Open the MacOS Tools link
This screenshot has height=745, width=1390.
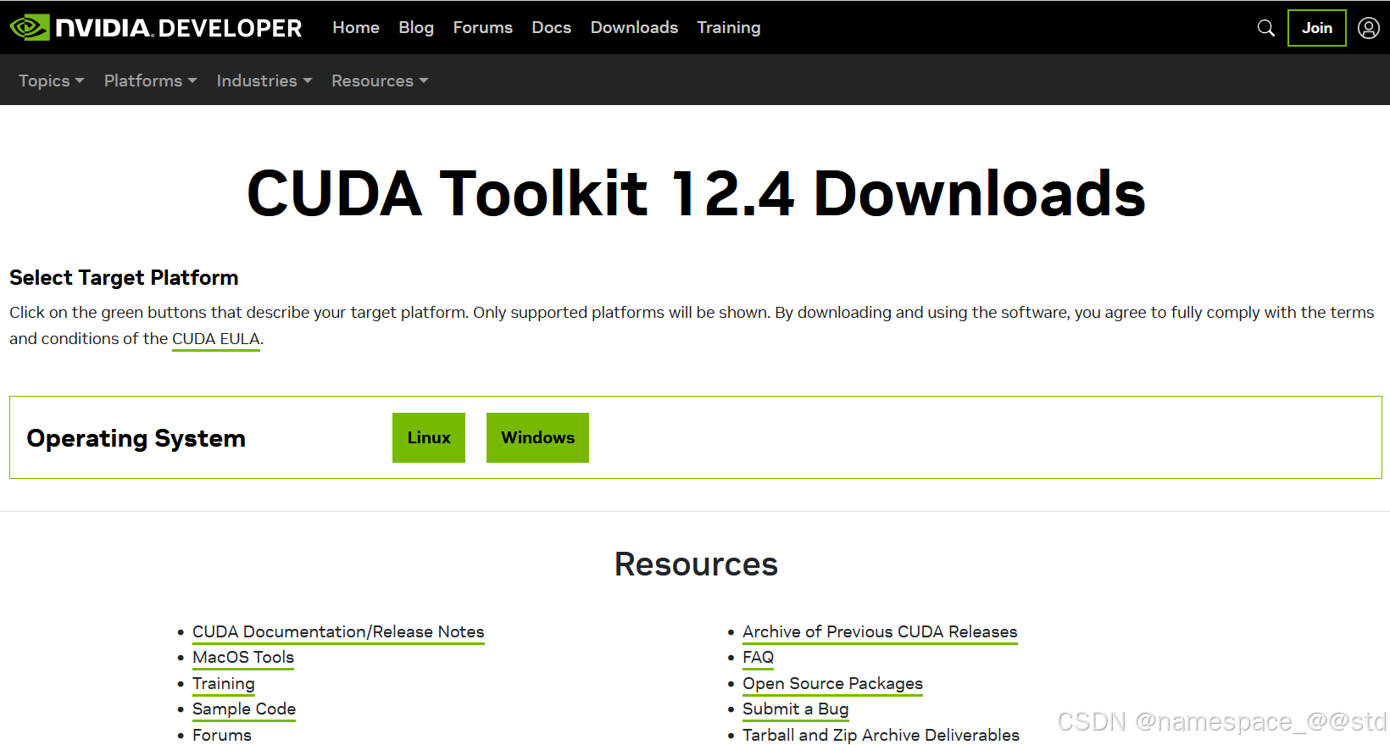[x=243, y=658]
